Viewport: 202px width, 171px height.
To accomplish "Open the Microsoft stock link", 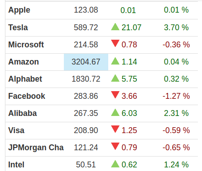I will [26, 45].
